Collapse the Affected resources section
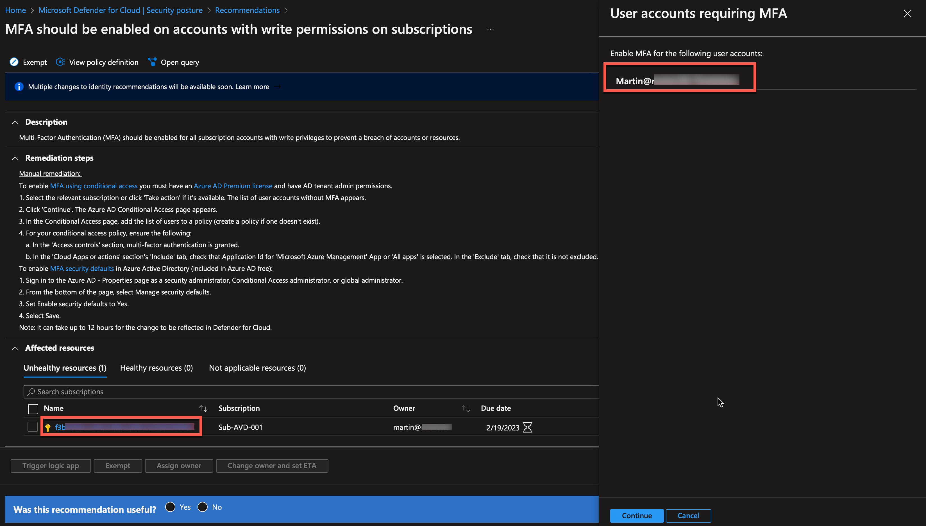This screenshot has width=926, height=526. coord(15,348)
